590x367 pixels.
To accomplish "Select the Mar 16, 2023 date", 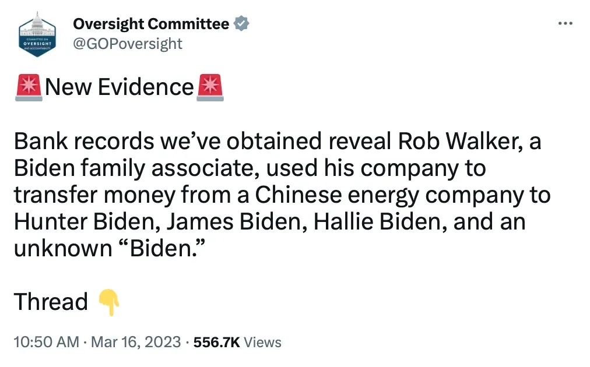I will click(x=136, y=342).
